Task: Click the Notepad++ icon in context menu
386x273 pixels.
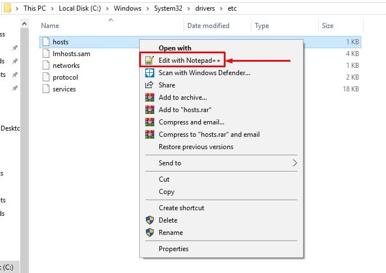Action: pyautogui.click(x=149, y=60)
